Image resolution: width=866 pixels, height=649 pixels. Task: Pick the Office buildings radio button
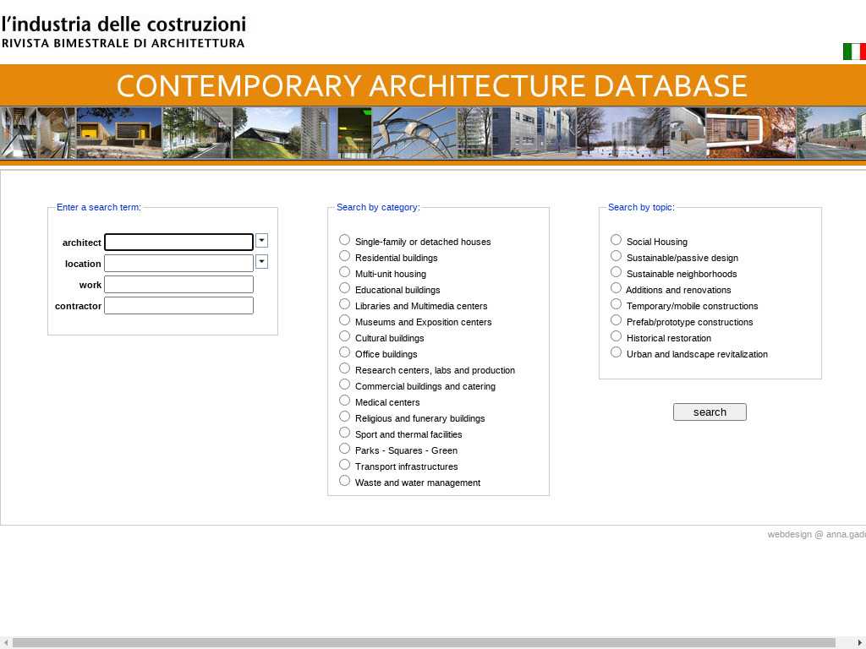[x=344, y=352]
